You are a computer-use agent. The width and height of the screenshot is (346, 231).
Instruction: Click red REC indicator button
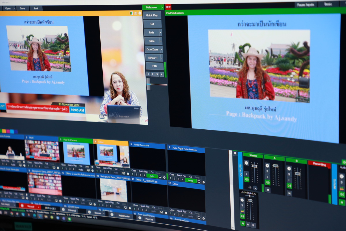coord(168,7)
